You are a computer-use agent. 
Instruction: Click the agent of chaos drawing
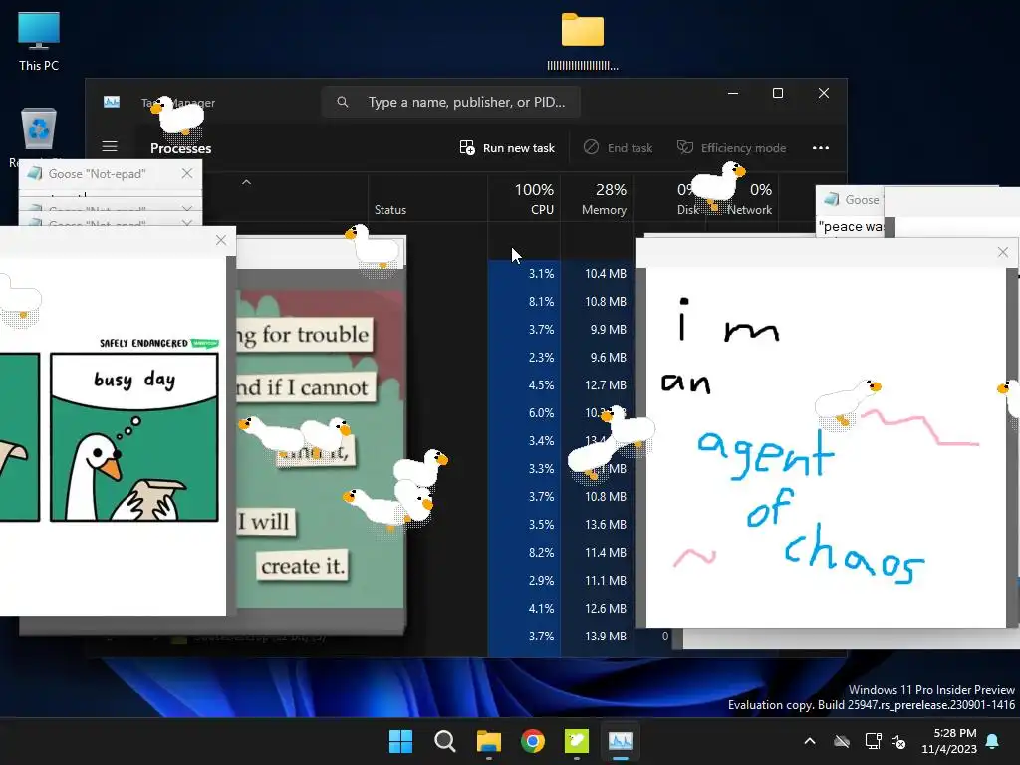(826, 447)
